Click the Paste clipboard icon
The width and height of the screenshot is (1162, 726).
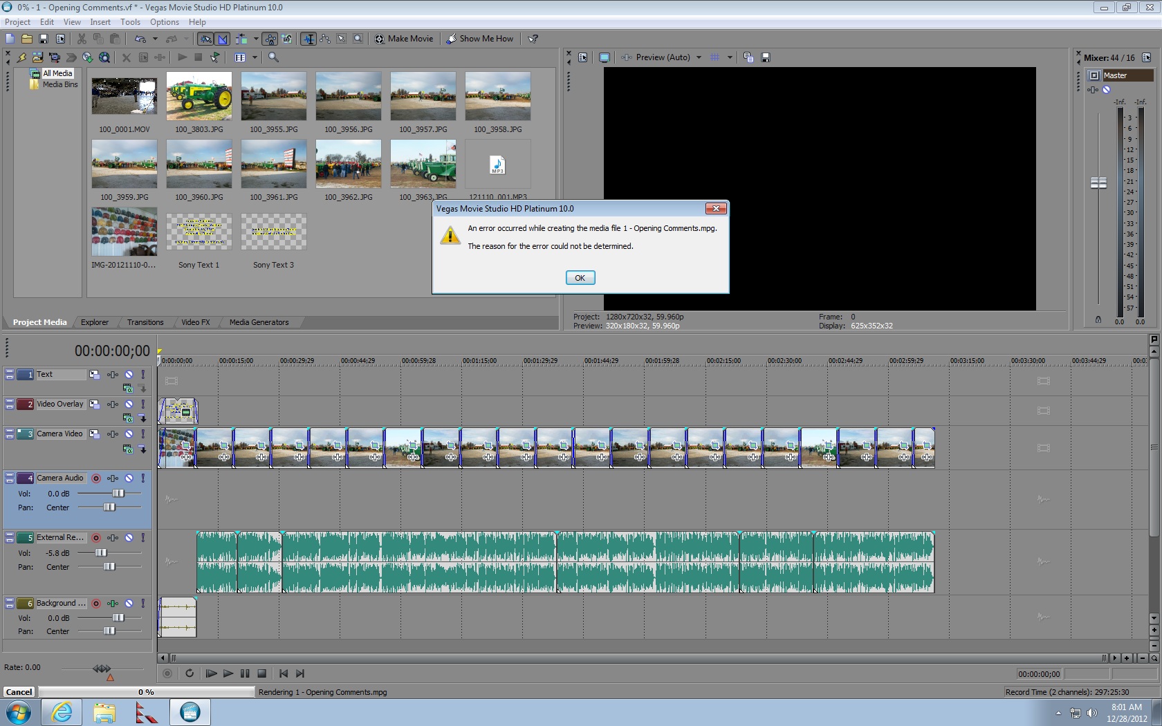(x=115, y=39)
